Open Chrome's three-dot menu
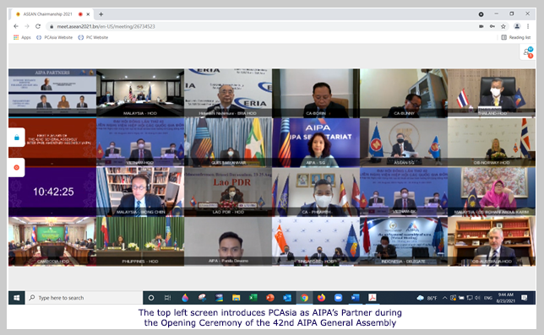The width and height of the screenshot is (544, 335). [x=528, y=26]
